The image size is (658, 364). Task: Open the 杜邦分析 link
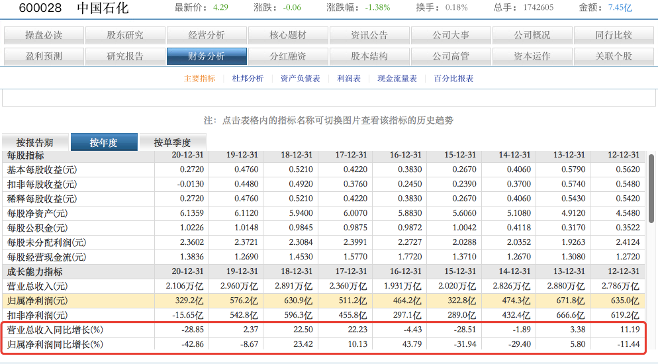click(248, 78)
